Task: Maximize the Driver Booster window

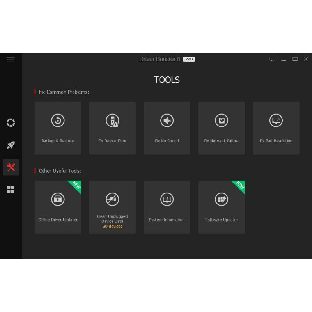Action: click(295, 59)
